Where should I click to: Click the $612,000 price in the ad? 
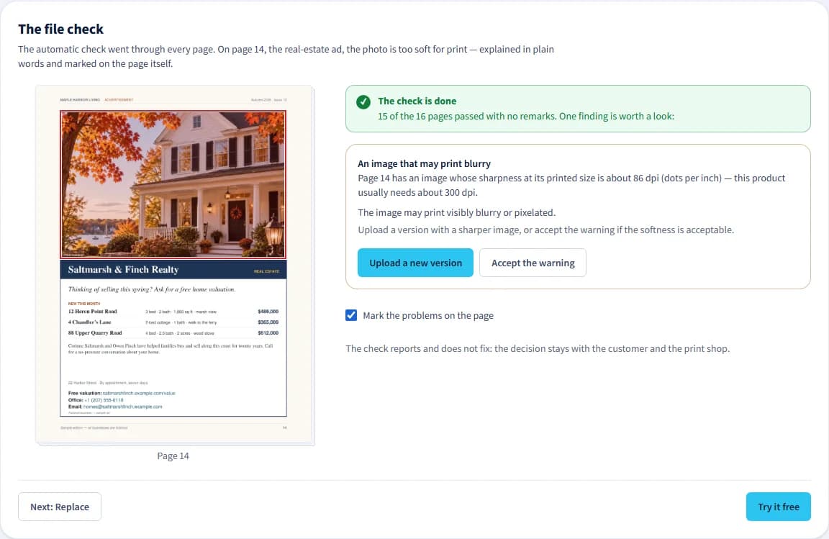[268, 332]
